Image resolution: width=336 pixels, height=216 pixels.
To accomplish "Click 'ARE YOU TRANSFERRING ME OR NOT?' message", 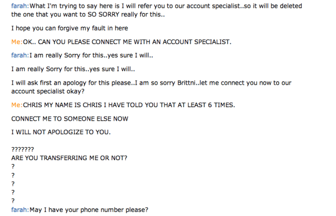I will tap(69, 158).
